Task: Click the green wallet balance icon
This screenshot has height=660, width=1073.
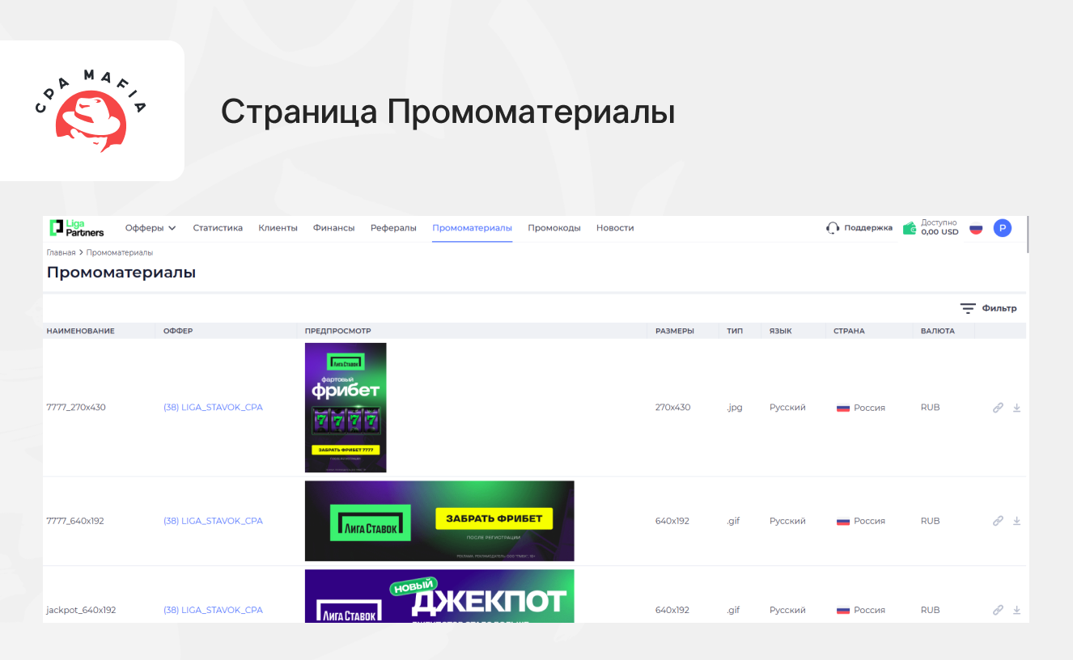Action: [x=910, y=228]
